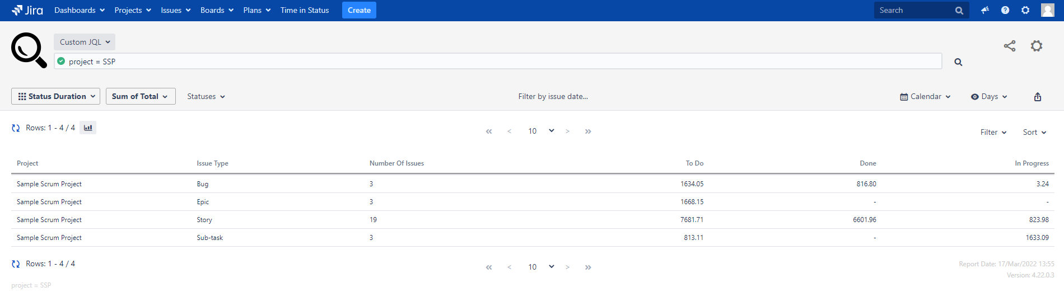The height and width of the screenshot is (306, 1064).
Task: Expand the Status Duration report dropdown
Action: (56, 96)
